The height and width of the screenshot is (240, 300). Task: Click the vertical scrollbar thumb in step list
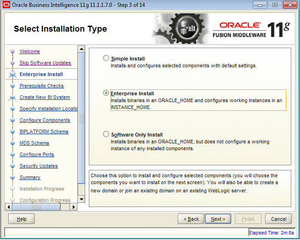82,118
